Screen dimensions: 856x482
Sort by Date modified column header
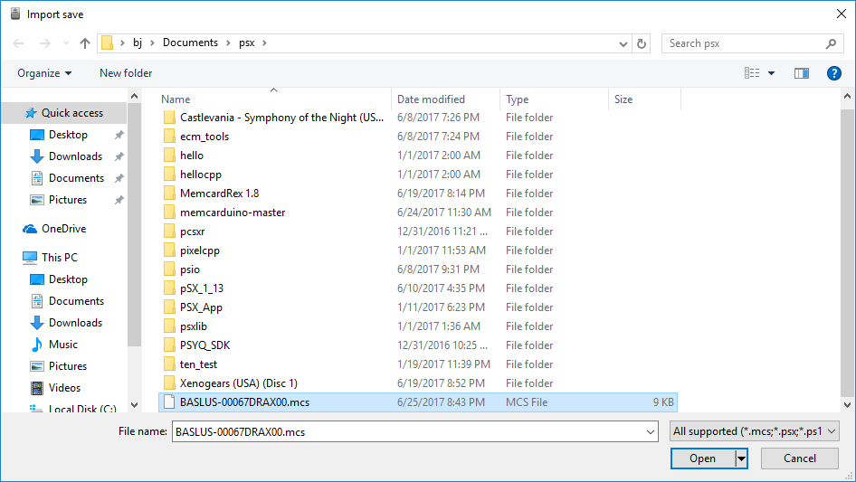[431, 99]
